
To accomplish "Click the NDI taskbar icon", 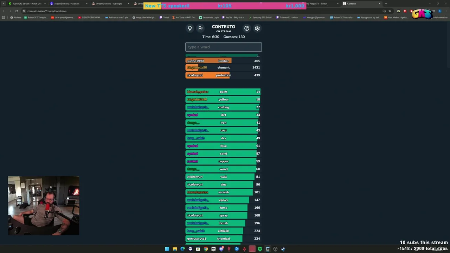I will (213, 249).
